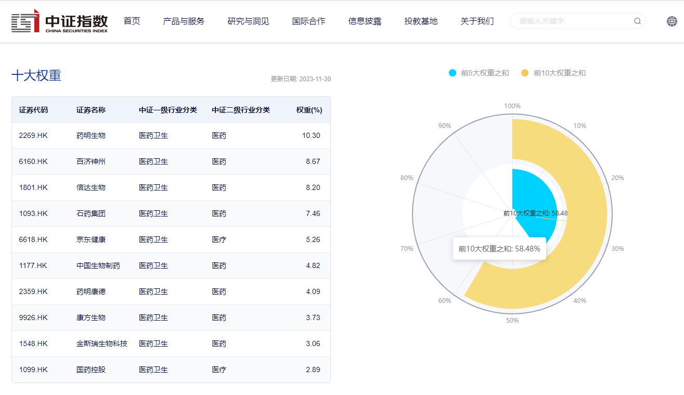Image resolution: width=684 pixels, height=395 pixels.
Task: Toggle the 前10大权重之和 legend item
Action: 553,73
